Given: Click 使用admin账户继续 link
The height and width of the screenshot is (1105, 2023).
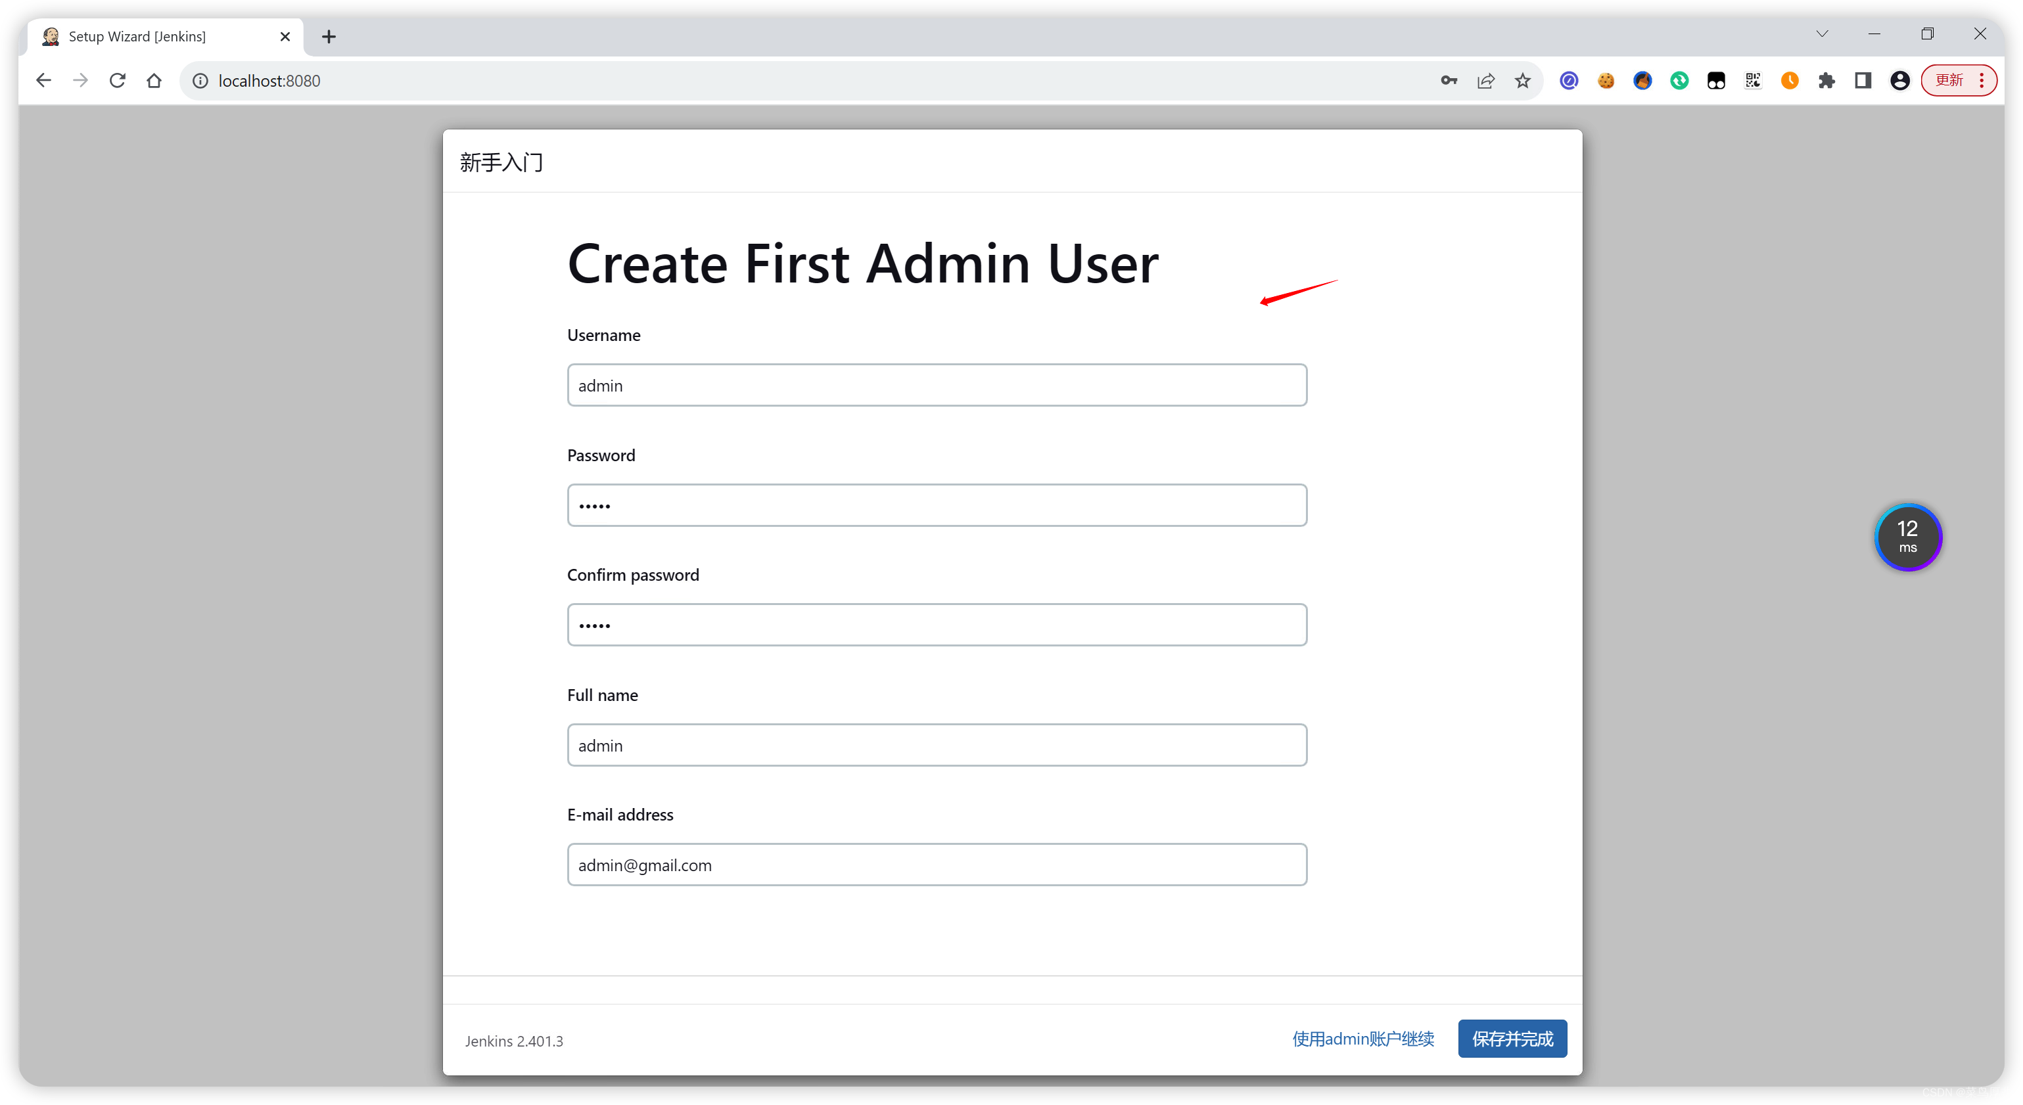Looking at the screenshot, I should [x=1363, y=1038].
